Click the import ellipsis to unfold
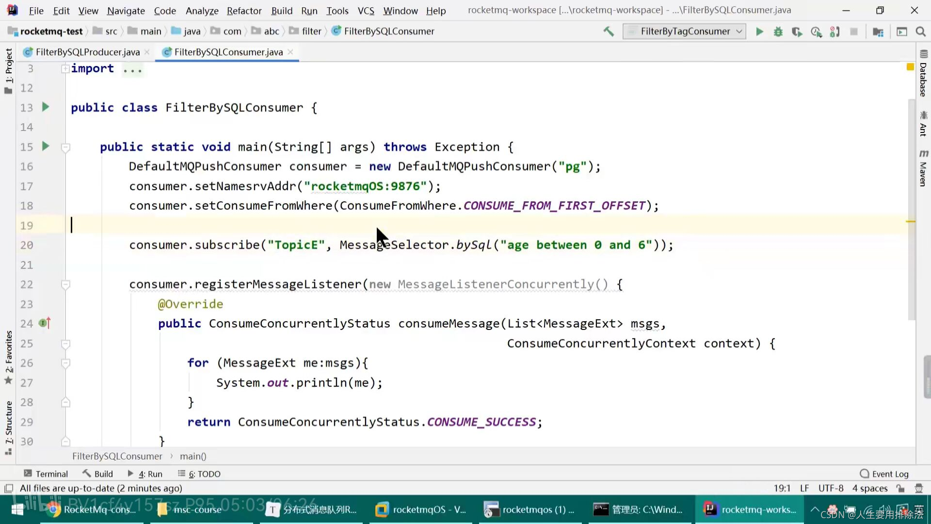Viewport: 931px width, 524px height. click(132, 69)
